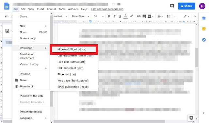Open the Add-ons menu
Image resolution: width=209 pixels, height=123 pixels.
(73, 9)
